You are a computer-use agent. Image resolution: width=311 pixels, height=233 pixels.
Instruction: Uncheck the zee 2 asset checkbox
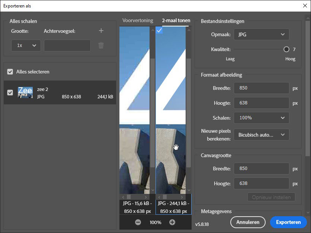pyautogui.click(x=10, y=92)
